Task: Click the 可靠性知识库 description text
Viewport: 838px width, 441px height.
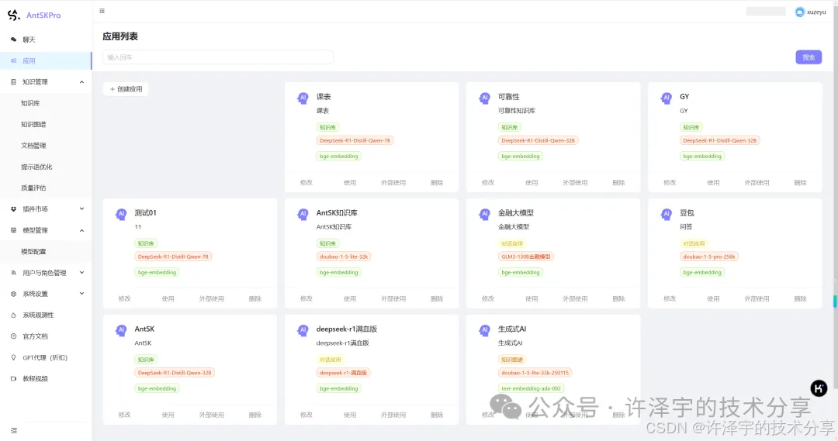Action: pos(517,111)
